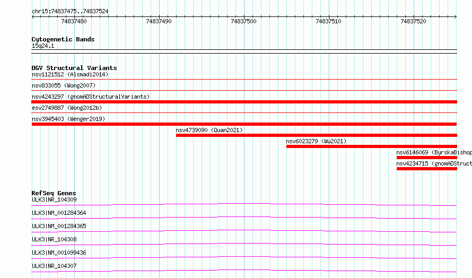Image resolution: width=472 pixels, height=278 pixels.
Task: Click the red bar of nsv6023279
Action: pos(371,146)
